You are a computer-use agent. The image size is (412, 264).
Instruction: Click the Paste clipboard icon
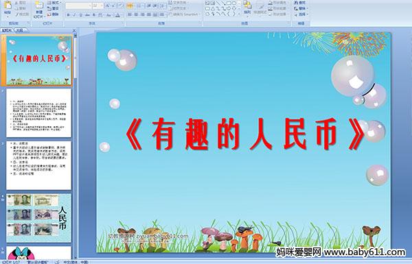[x=8, y=8]
